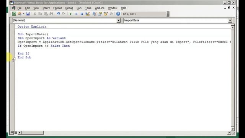Open the Project Explorer icon

[x=95, y=14]
